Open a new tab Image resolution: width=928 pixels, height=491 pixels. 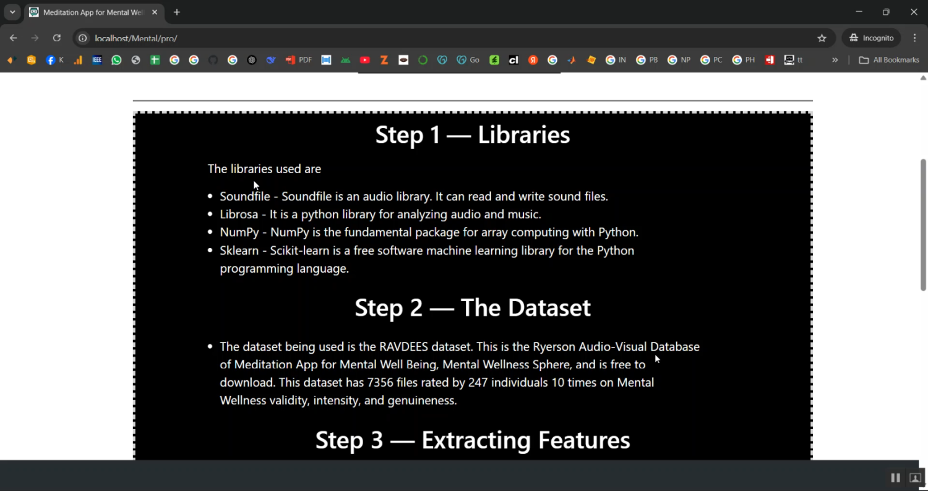pyautogui.click(x=177, y=12)
